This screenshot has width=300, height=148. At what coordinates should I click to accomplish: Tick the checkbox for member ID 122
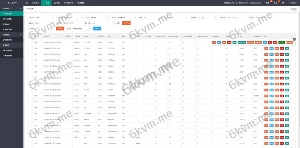30,60
